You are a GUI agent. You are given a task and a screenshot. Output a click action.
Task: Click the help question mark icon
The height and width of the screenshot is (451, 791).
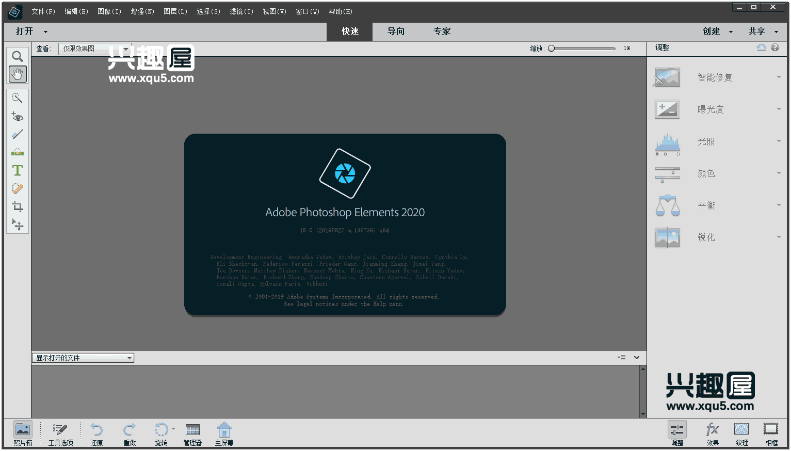pos(775,47)
